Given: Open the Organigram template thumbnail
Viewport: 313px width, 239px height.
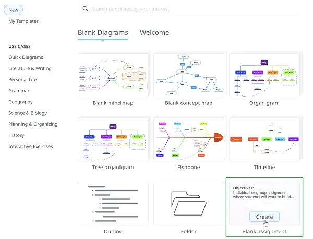Looking at the screenshot, I should 264,74.
